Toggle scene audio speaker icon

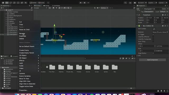pos(56,8)
